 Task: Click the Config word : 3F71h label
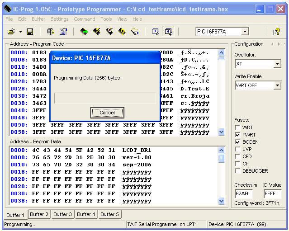pyautogui.click(x=257, y=203)
